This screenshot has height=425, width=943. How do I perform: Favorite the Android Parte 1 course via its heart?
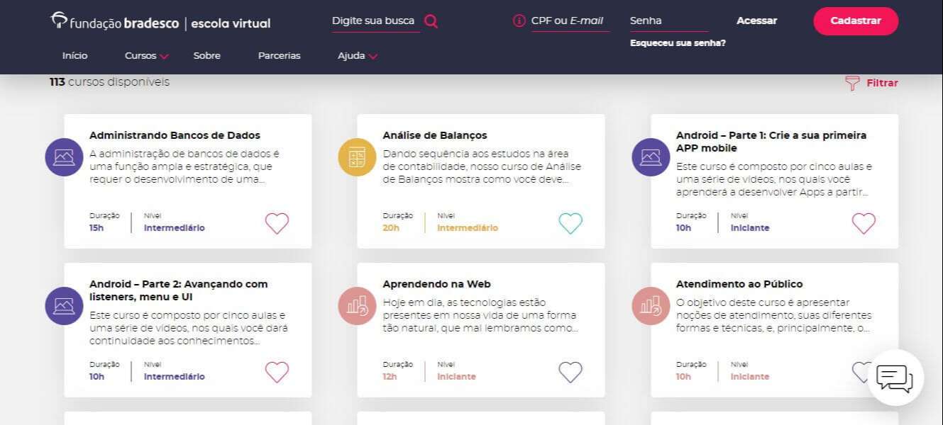864,223
